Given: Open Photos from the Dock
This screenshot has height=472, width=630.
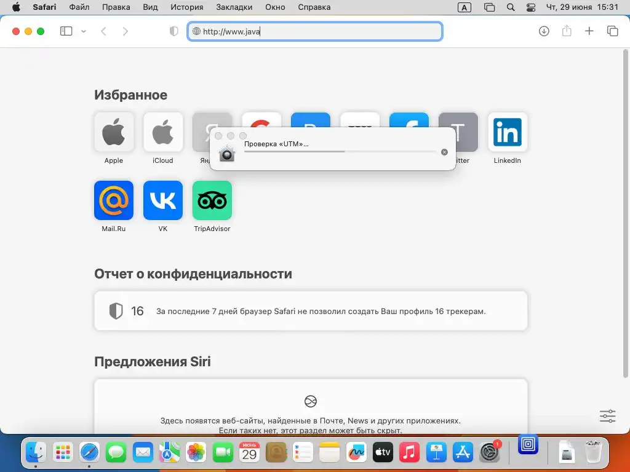Looking at the screenshot, I should point(196,452).
